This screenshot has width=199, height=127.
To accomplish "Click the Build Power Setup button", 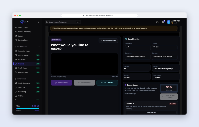I will pyautogui.click(x=169, y=97).
